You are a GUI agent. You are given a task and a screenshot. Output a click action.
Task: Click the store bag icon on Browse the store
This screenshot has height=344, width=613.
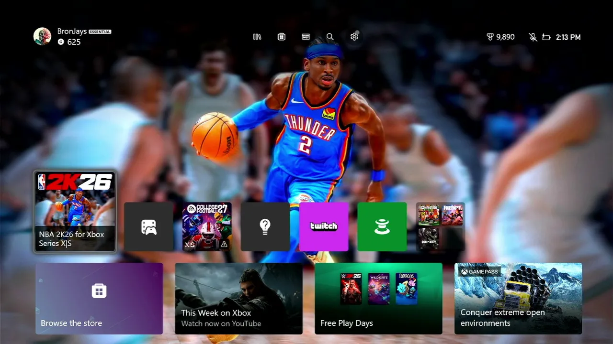[99, 290]
